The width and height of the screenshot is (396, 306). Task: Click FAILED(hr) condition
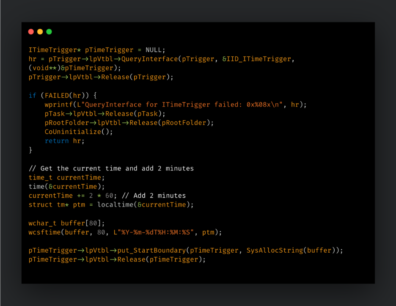click(65, 96)
